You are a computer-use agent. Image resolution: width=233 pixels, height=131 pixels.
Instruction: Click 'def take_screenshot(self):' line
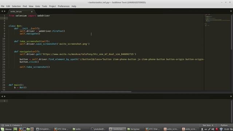tap(32, 41)
